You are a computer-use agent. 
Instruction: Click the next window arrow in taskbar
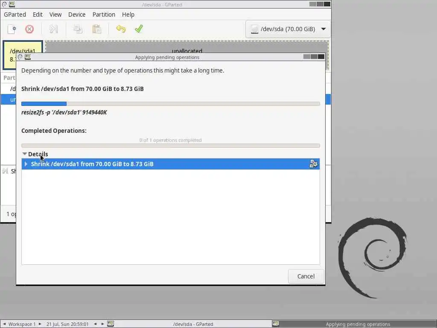(x=102, y=324)
